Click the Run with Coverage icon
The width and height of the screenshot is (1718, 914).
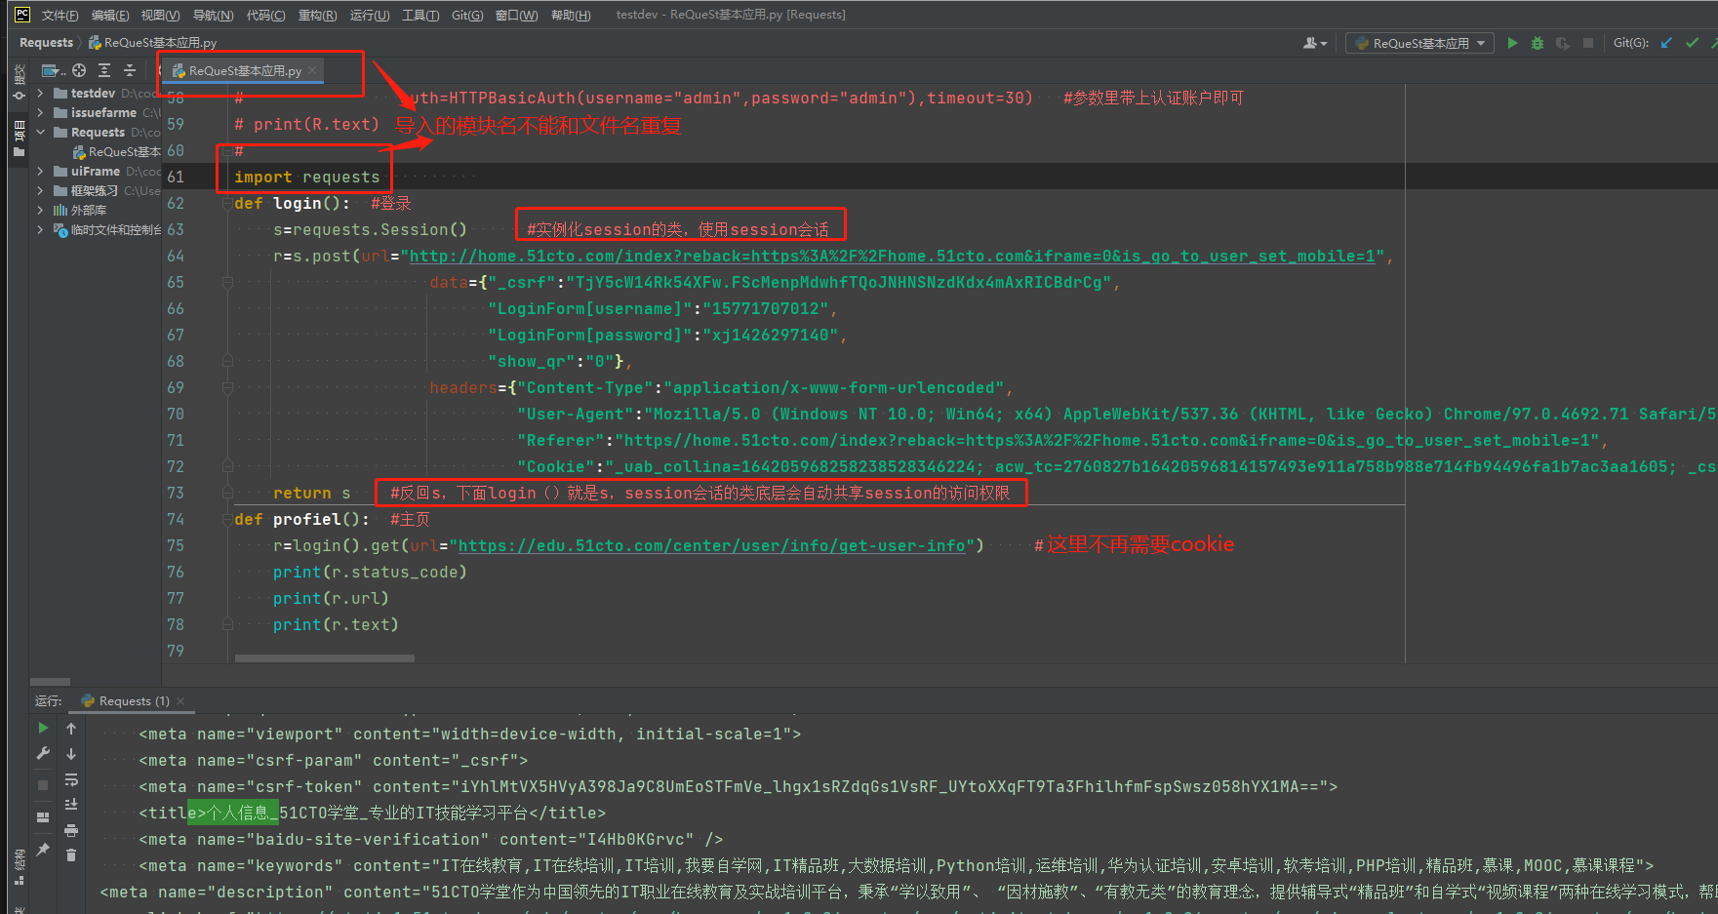[x=1563, y=43]
